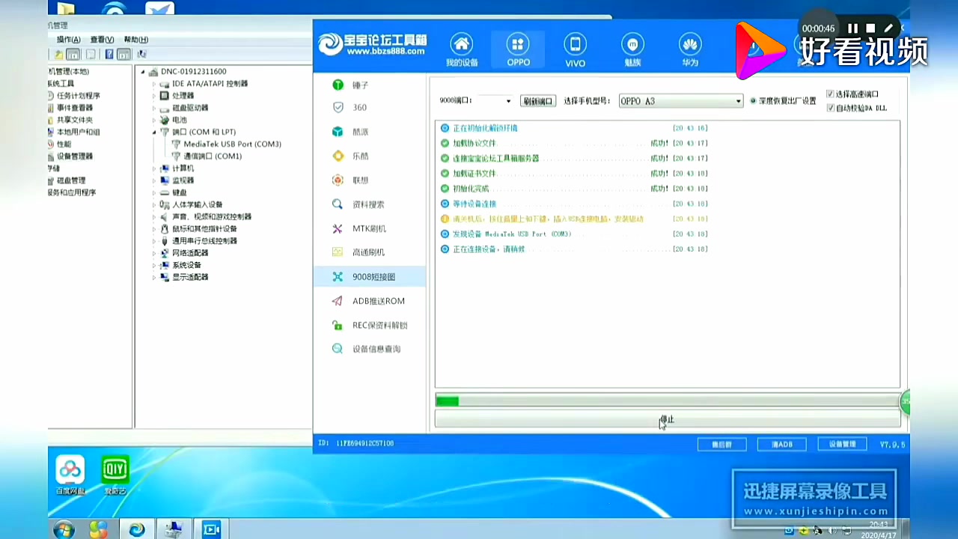Open the MTK刷机 flashing tool
The image size is (958, 539).
coord(370,228)
